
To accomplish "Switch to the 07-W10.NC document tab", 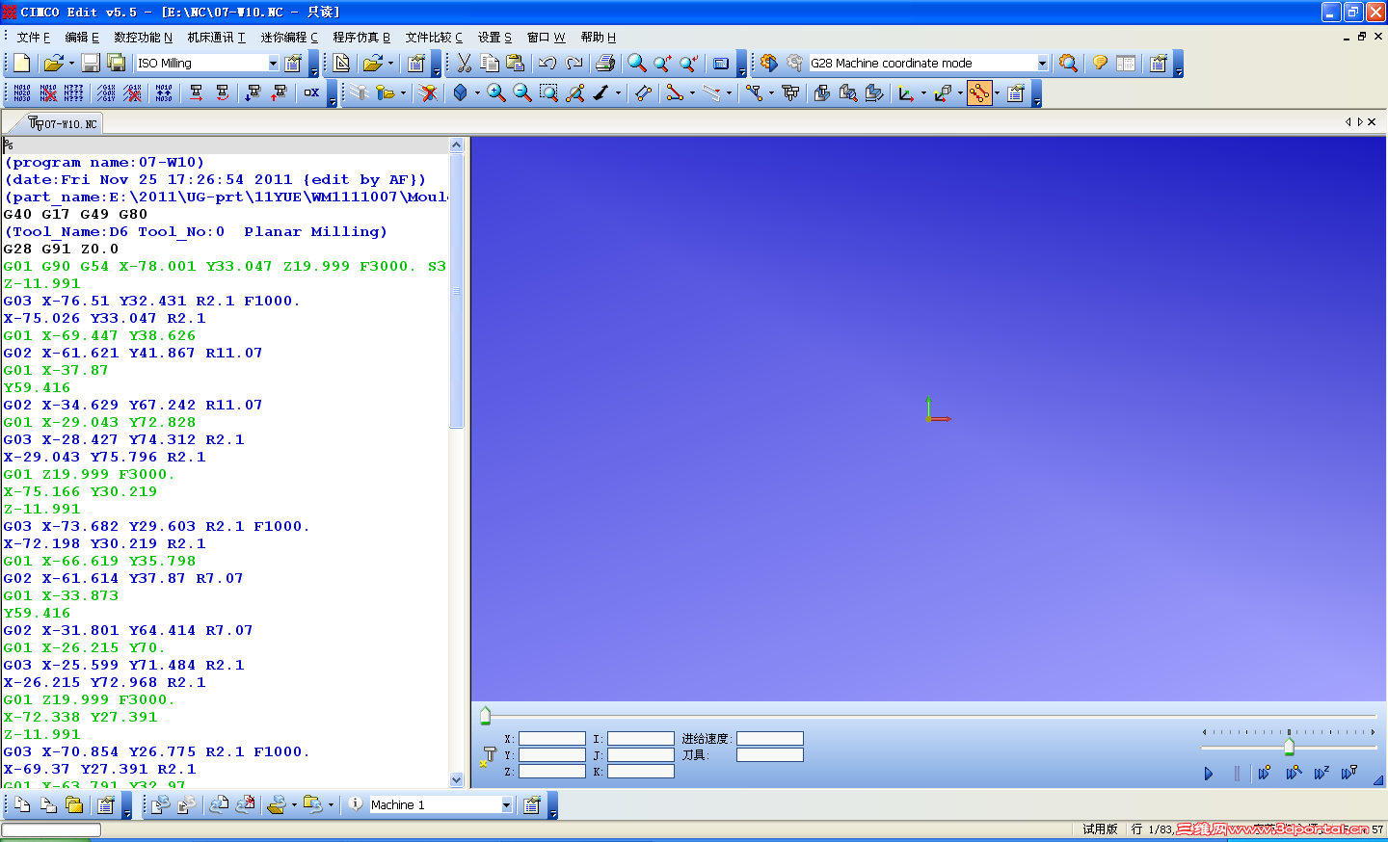I will point(64,123).
